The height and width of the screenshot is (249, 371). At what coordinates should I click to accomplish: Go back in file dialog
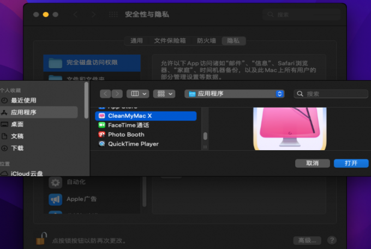(105, 94)
